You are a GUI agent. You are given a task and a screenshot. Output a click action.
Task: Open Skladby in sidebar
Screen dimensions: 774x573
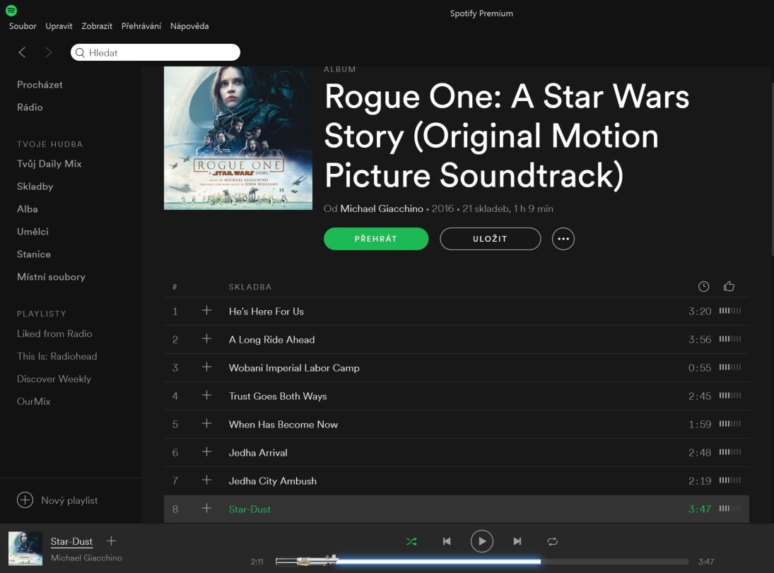tap(35, 187)
